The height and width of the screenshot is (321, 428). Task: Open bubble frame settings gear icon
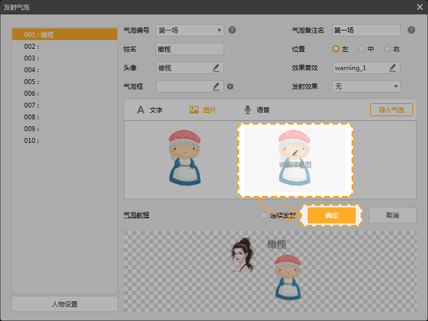click(x=230, y=86)
